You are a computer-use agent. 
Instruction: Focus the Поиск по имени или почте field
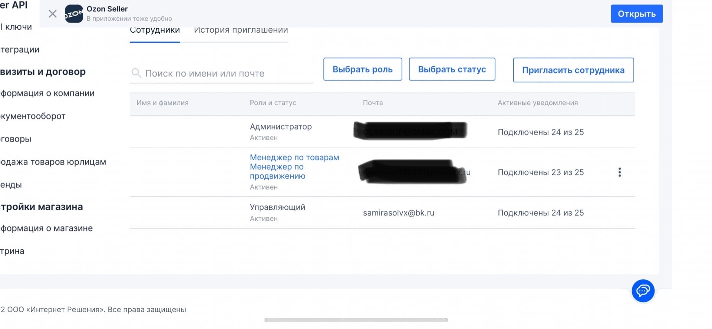pyautogui.click(x=221, y=73)
